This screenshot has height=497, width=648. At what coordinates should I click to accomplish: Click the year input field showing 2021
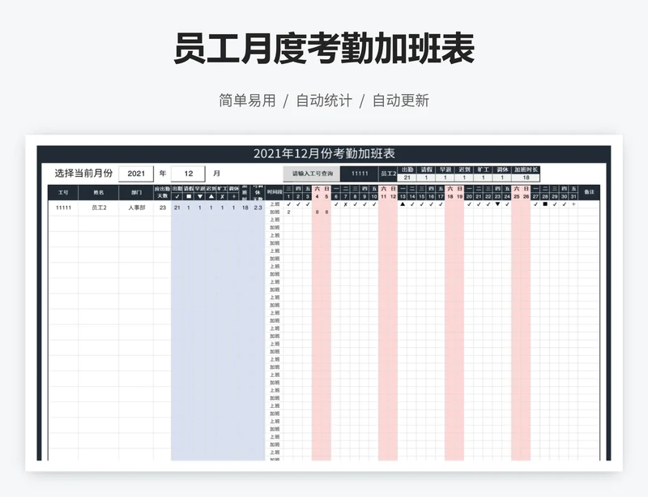click(x=136, y=174)
